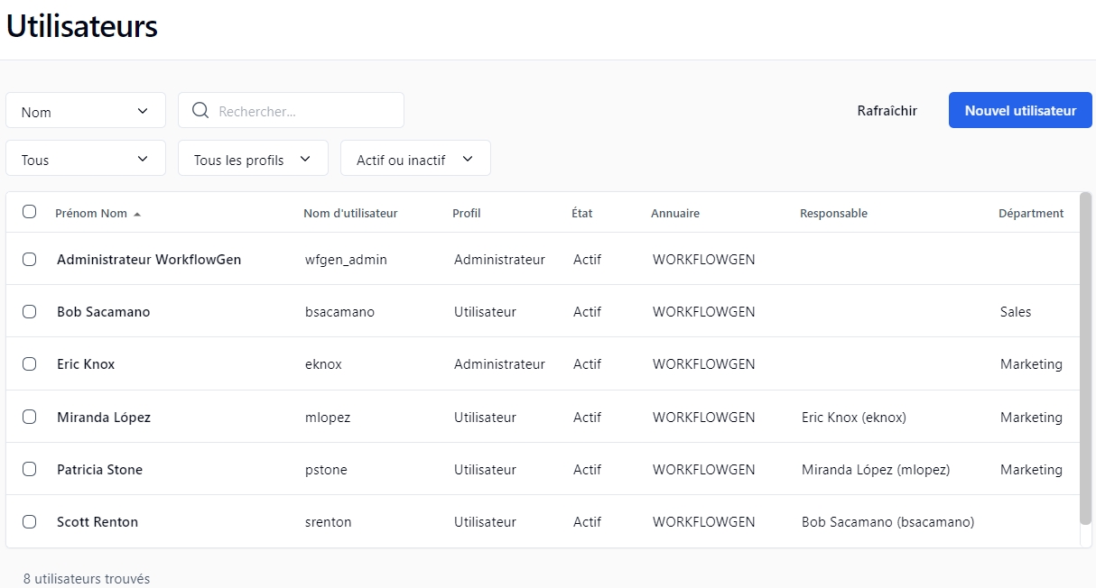The width and height of the screenshot is (1096, 588).
Task: Sort by the État column header
Action: pos(581,214)
